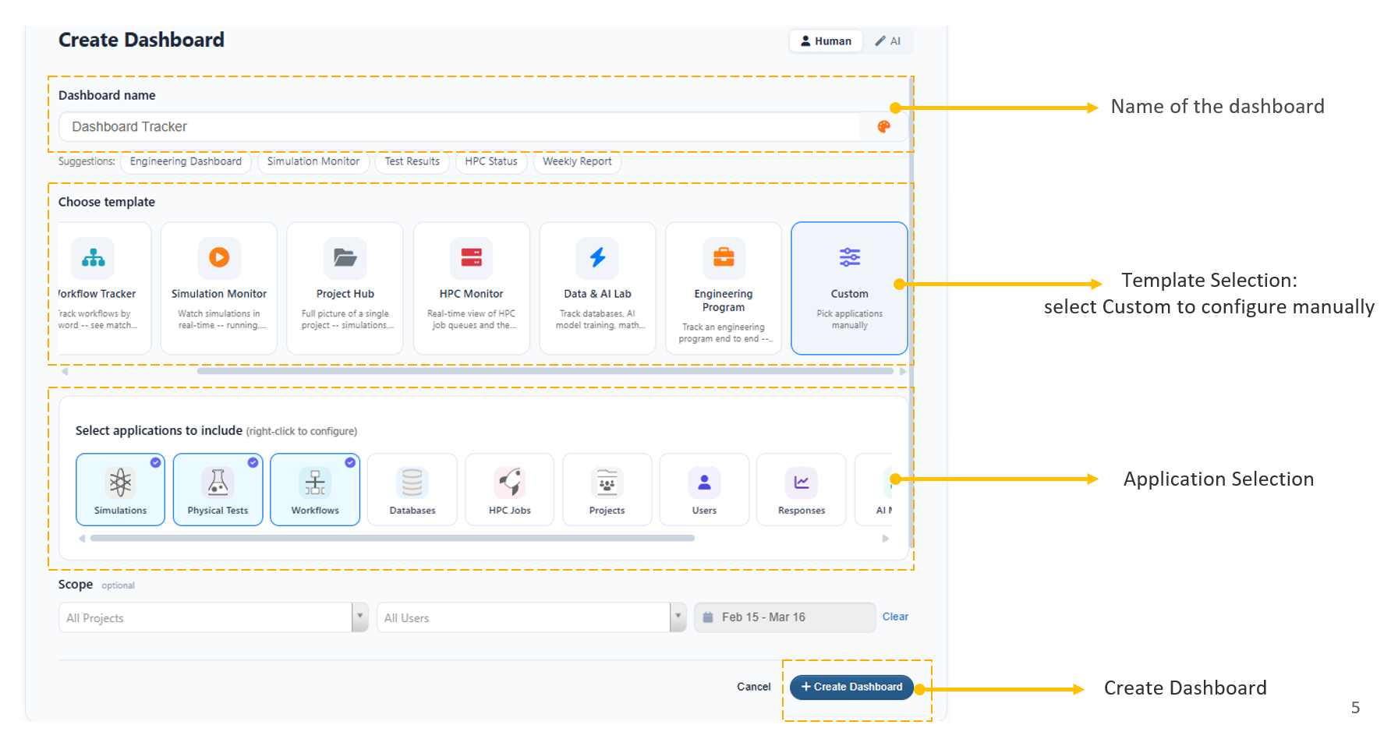Image resolution: width=1391 pixels, height=732 pixels.
Task: Open the dashboard color palette picker
Action: [883, 127]
